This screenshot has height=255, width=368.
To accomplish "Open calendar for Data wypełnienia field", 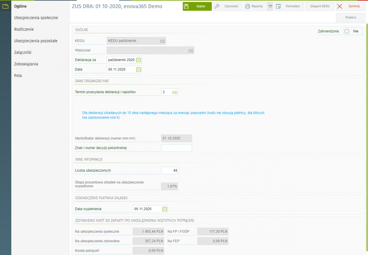I will tap(164, 209).
